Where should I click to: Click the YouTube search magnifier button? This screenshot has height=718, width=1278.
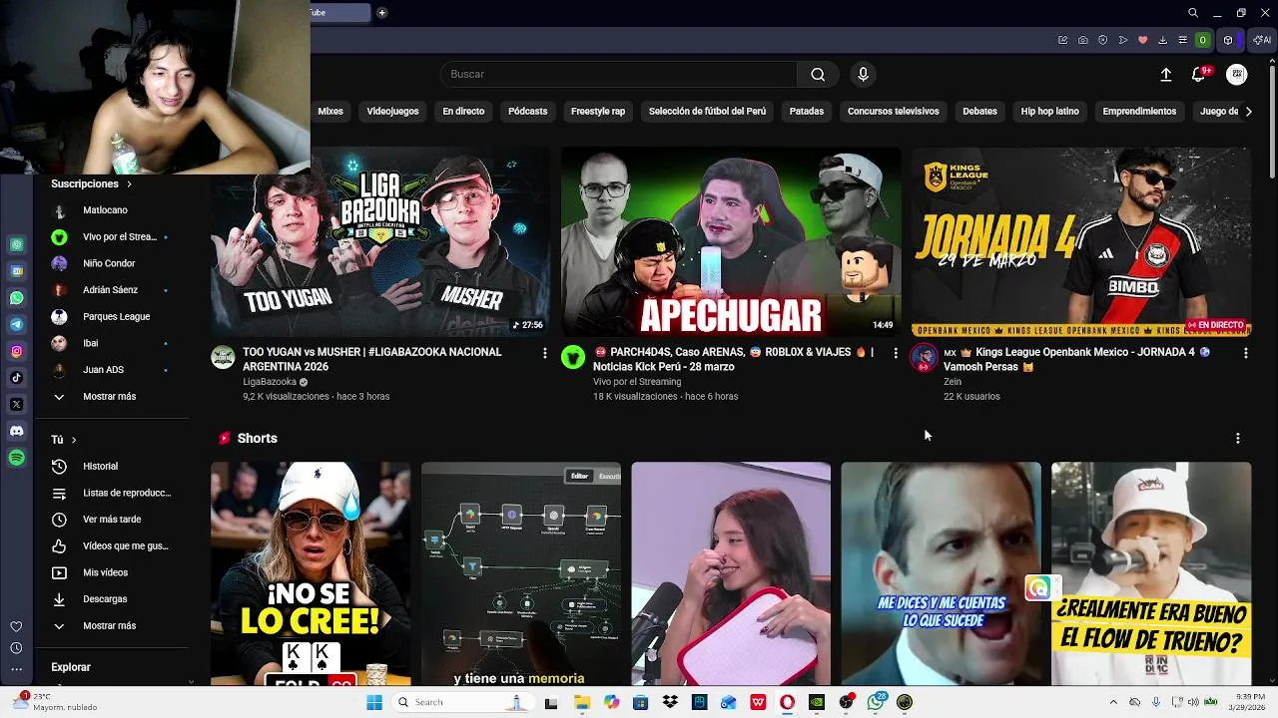click(x=818, y=74)
